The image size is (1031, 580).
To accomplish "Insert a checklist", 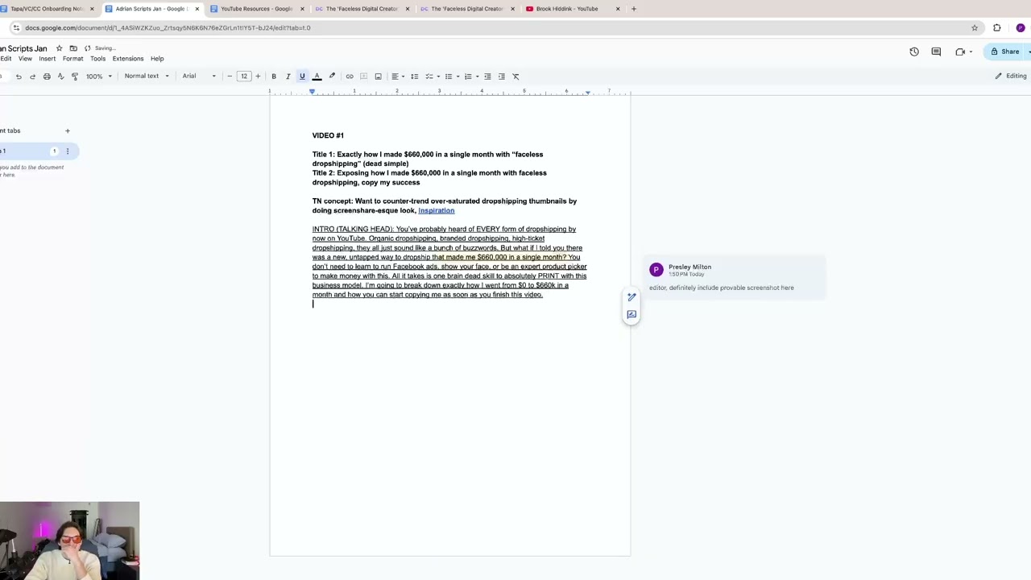I will [x=429, y=77].
